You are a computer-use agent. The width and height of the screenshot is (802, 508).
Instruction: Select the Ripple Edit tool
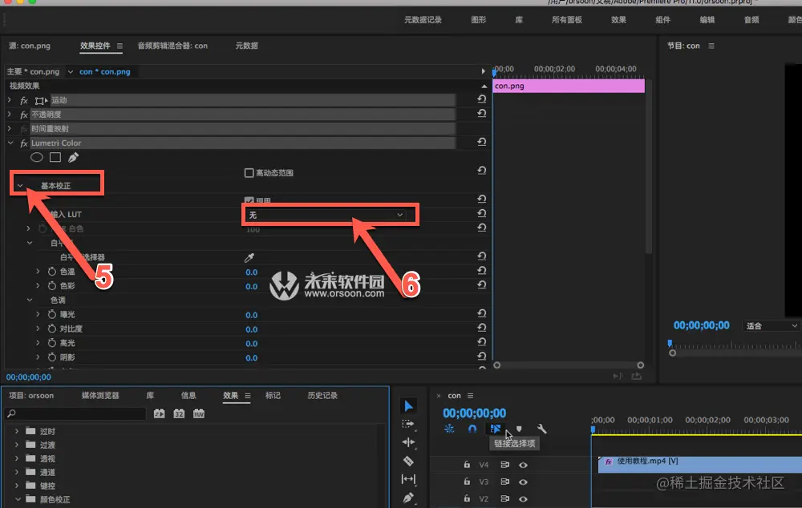click(408, 443)
